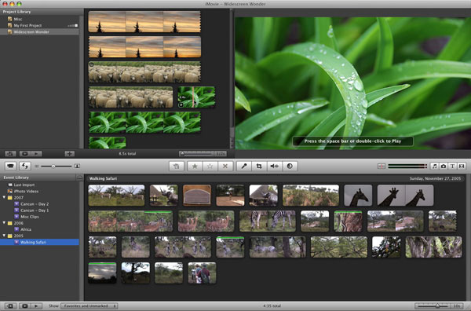Open the Show Favorites and Unmarked dropdown
The height and width of the screenshot is (311, 471).
pos(89,306)
